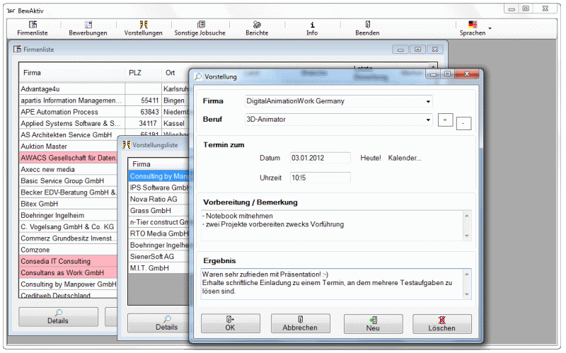Select PLZ cell 63843
Screen dimensions: 566x353
[x=144, y=112]
